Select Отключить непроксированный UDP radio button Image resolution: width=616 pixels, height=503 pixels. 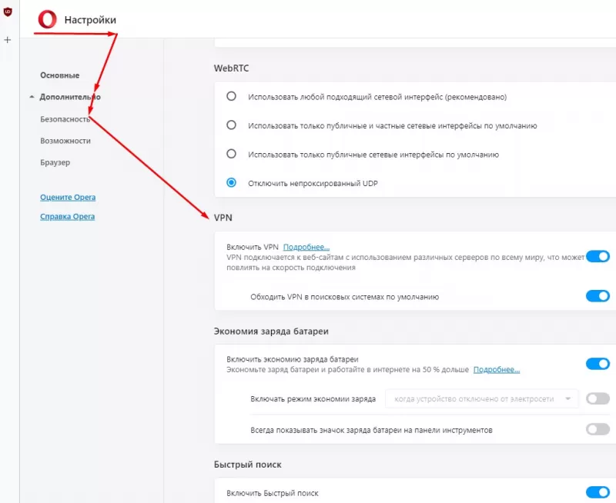[x=231, y=183]
